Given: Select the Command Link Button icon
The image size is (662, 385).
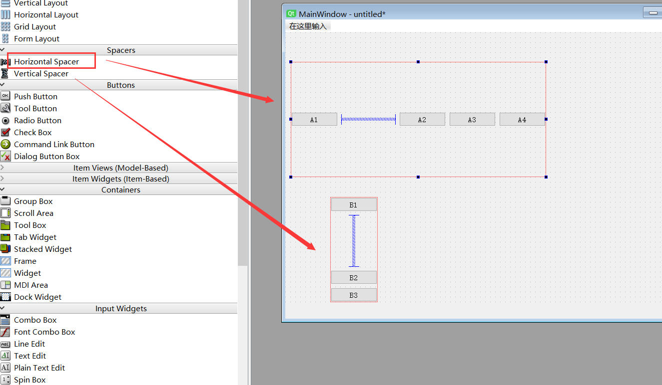Looking at the screenshot, I should click(x=5, y=144).
